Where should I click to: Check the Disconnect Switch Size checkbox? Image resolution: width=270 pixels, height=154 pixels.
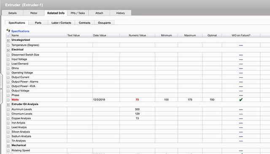pos(8,55)
